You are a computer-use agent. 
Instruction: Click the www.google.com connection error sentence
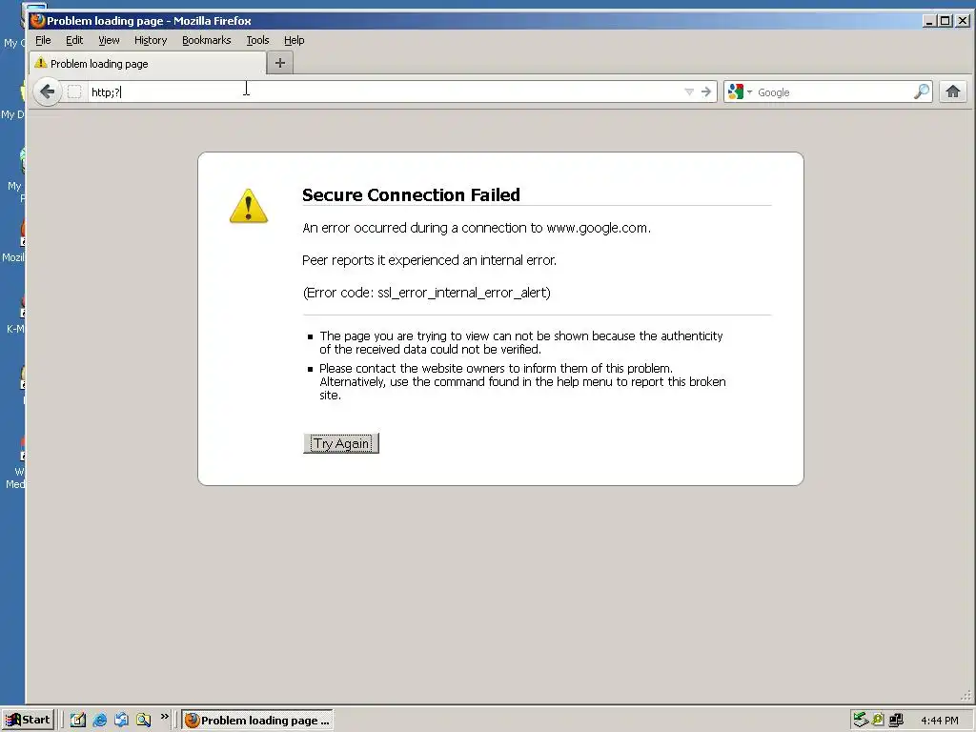coord(477,228)
